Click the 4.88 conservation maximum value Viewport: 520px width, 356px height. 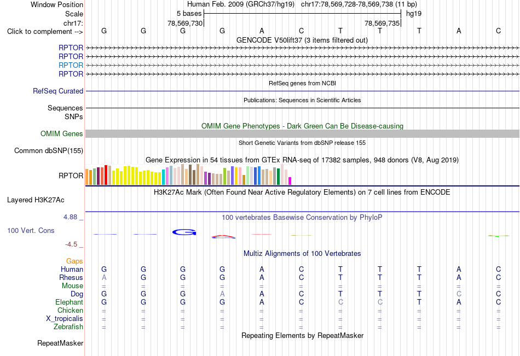[70, 217]
